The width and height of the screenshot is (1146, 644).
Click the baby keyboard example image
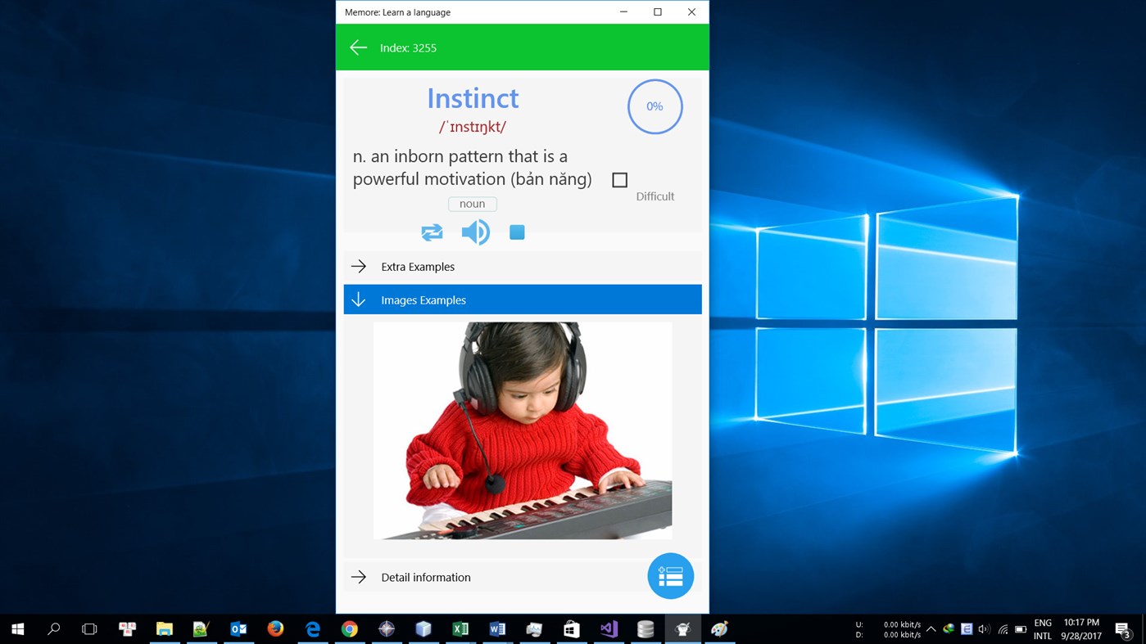(x=522, y=430)
